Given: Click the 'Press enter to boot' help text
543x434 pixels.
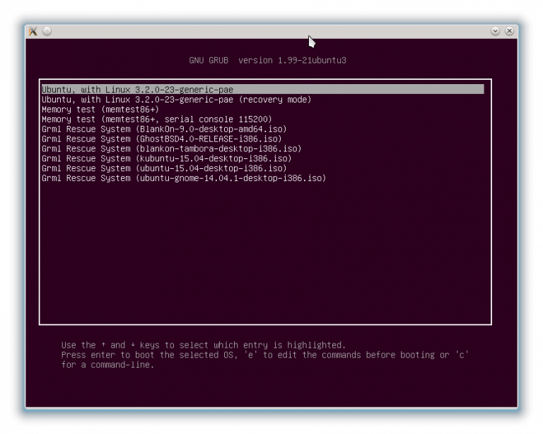Looking at the screenshot, I should 265,355.
